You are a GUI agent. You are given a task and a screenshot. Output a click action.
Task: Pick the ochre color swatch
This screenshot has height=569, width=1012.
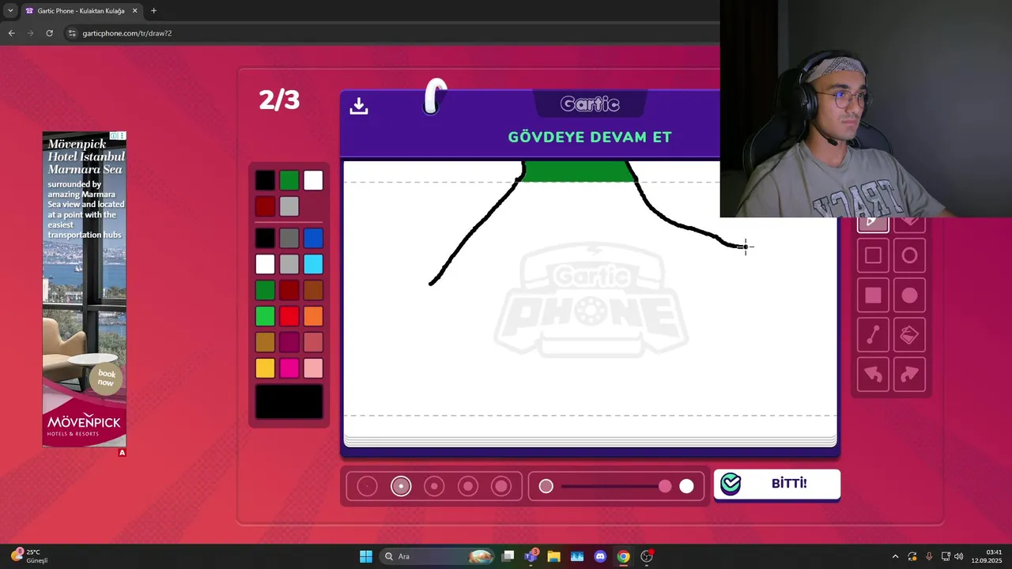pyautogui.click(x=265, y=342)
